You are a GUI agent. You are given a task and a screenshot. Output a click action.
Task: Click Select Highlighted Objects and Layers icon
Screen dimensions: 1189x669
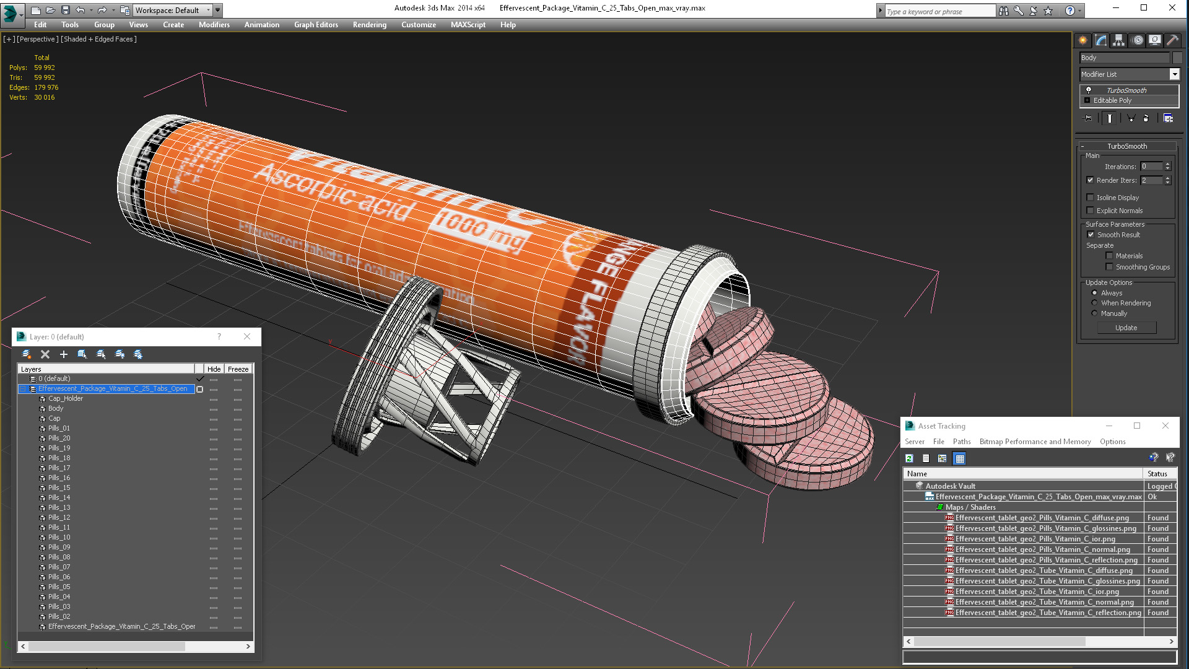click(82, 354)
